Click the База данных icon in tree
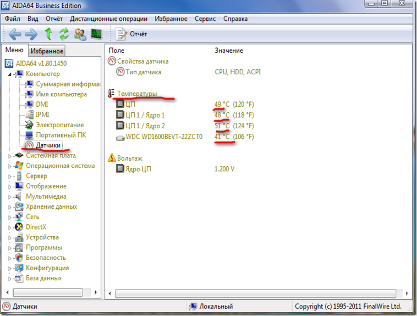417x316 pixels. click(x=19, y=278)
